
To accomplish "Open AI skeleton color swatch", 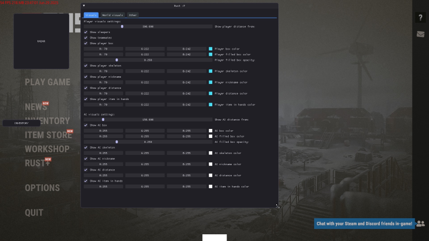I will point(210,153).
